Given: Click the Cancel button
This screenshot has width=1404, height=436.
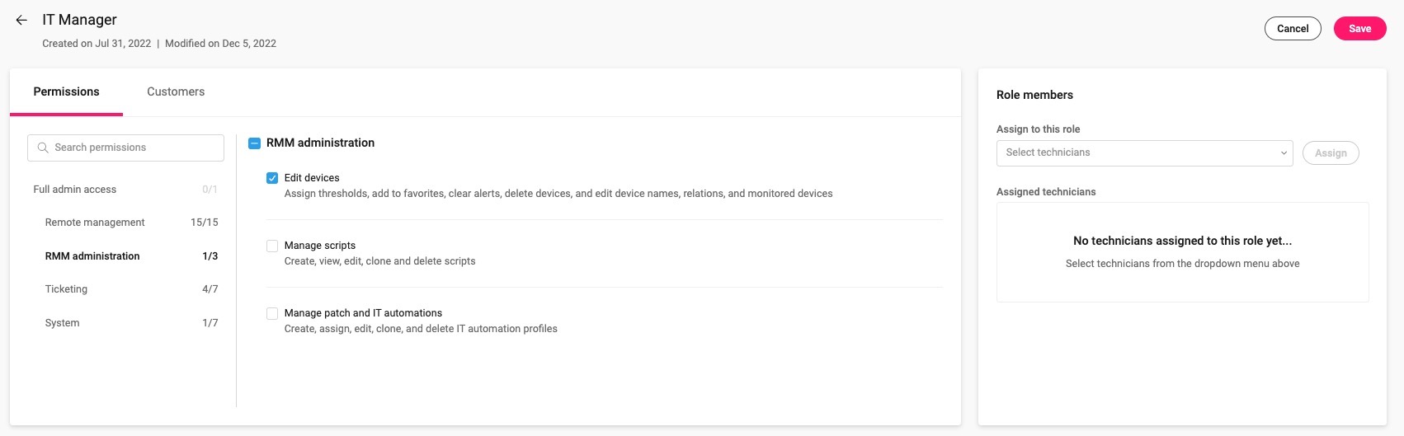Looking at the screenshot, I should [1292, 29].
